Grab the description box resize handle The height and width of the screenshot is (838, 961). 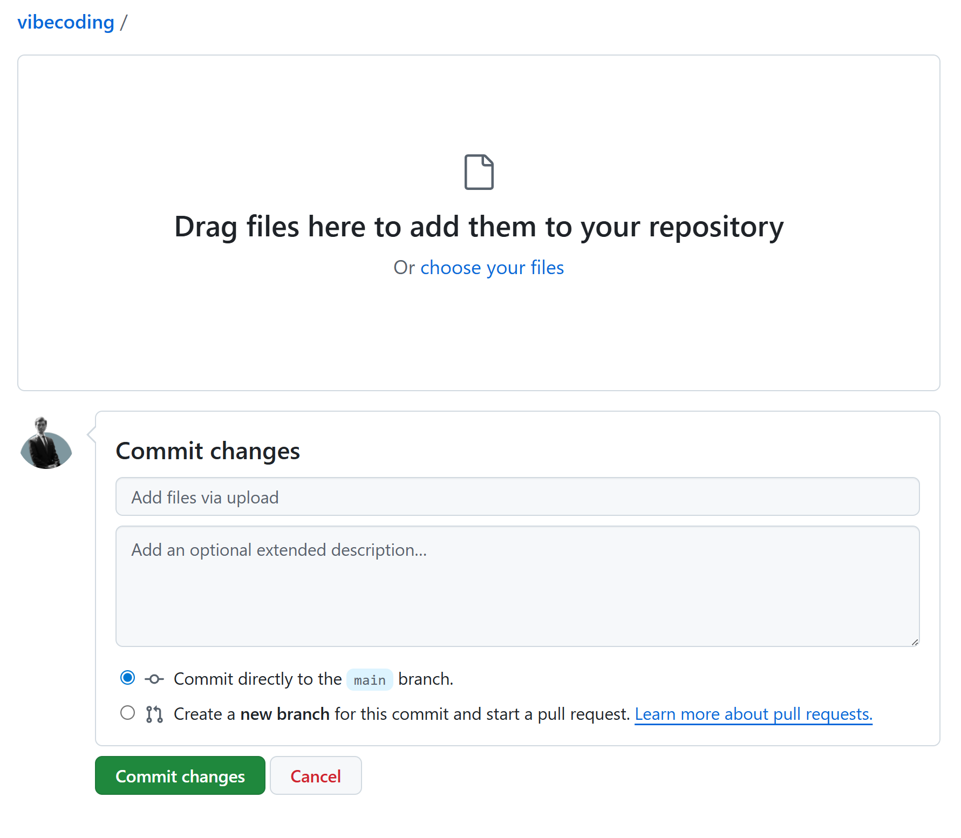point(915,642)
